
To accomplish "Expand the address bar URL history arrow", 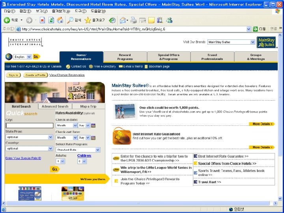I will click(248, 29).
